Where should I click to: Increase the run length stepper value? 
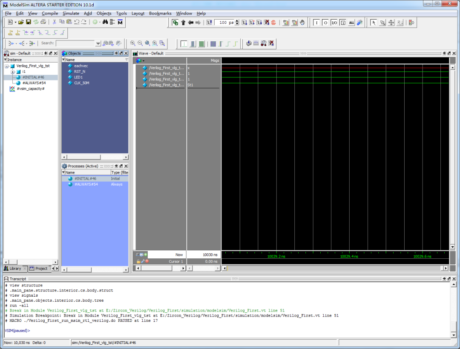237,21
